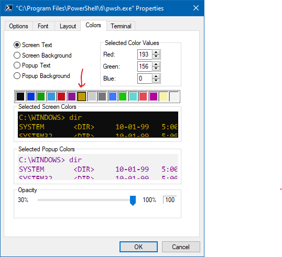Click the Selected Screen Colors preview
Screen dimensions: 282x257
click(x=98, y=125)
